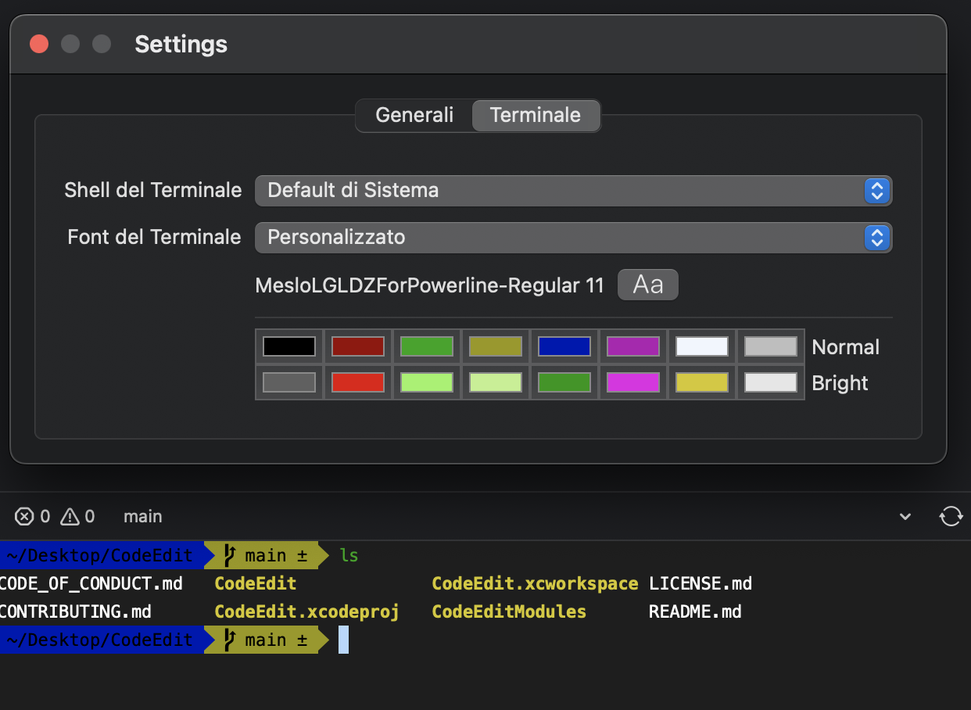
Task: Pick the Normal white color swatch
Action: tap(702, 346)
